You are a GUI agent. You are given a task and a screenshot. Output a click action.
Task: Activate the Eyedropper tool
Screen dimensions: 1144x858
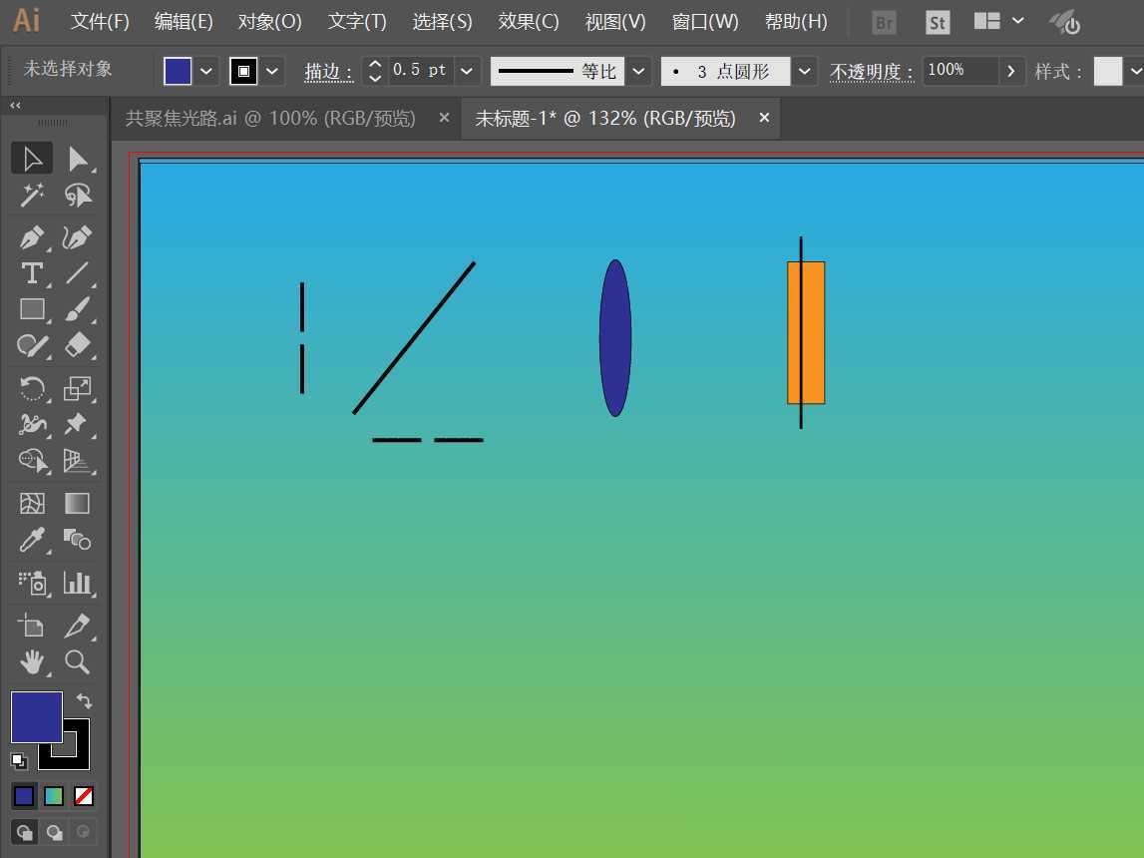(x=32, y=541)
